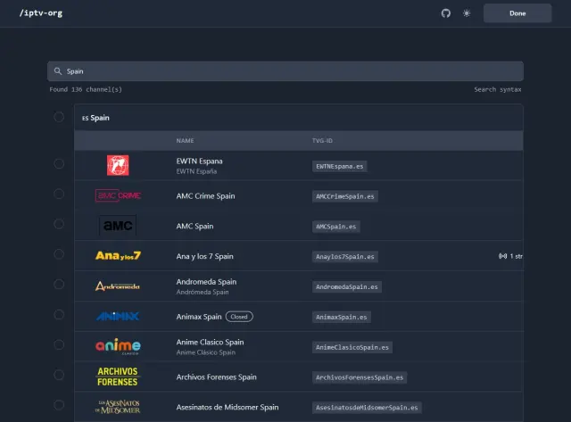Click the Spain search input field

click(x=285, y=71)
